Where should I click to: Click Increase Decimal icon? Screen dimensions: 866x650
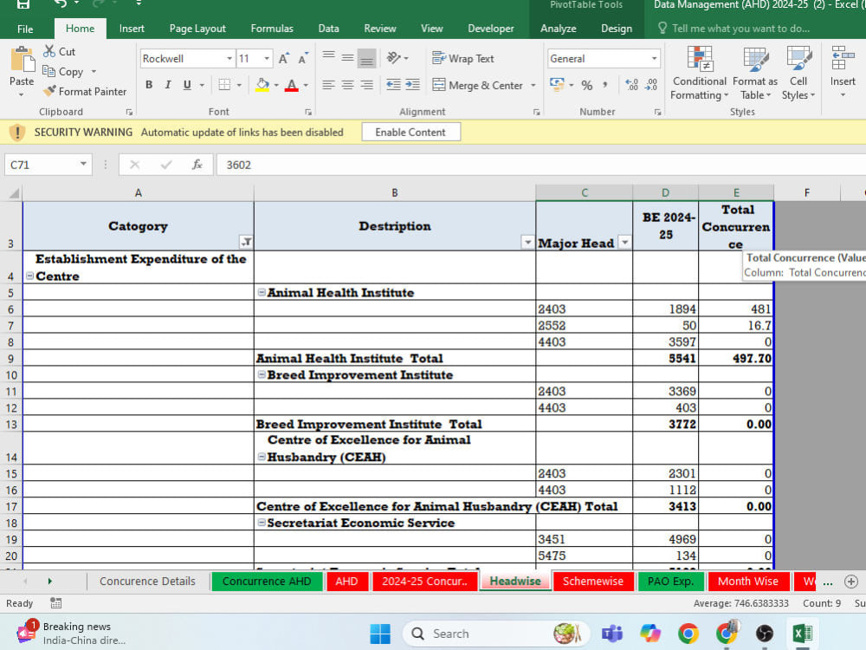point(632,85)
